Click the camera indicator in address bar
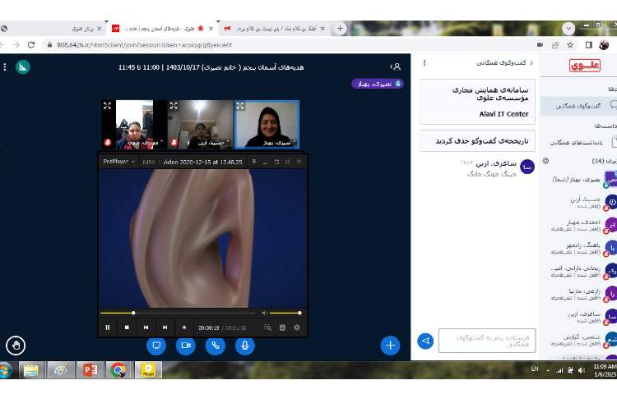 pyautogui.click(x=540, y=45)
